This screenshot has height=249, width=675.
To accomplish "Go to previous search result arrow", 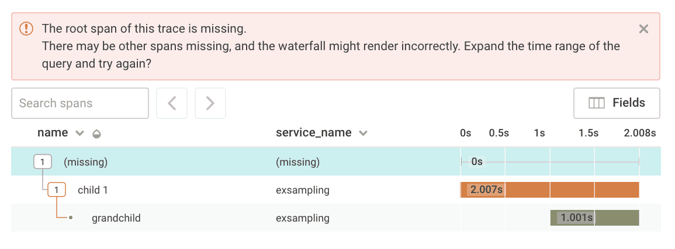I will 172,103.
